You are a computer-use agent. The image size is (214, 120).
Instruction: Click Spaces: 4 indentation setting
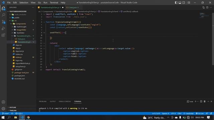coord(166,113)
